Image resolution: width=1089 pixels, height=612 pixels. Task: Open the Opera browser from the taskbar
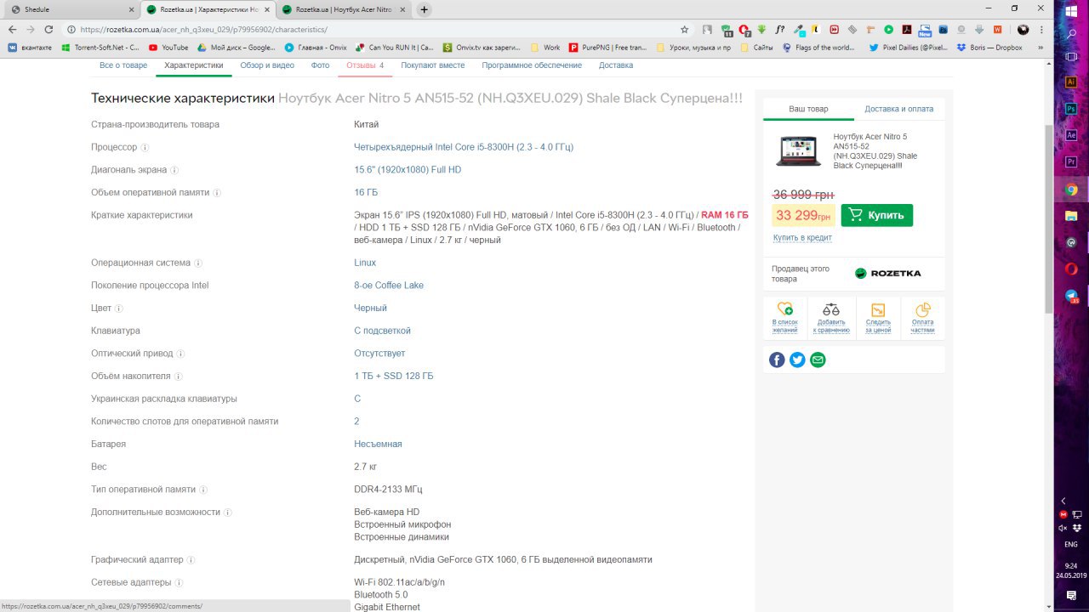tap(1071, 269)
